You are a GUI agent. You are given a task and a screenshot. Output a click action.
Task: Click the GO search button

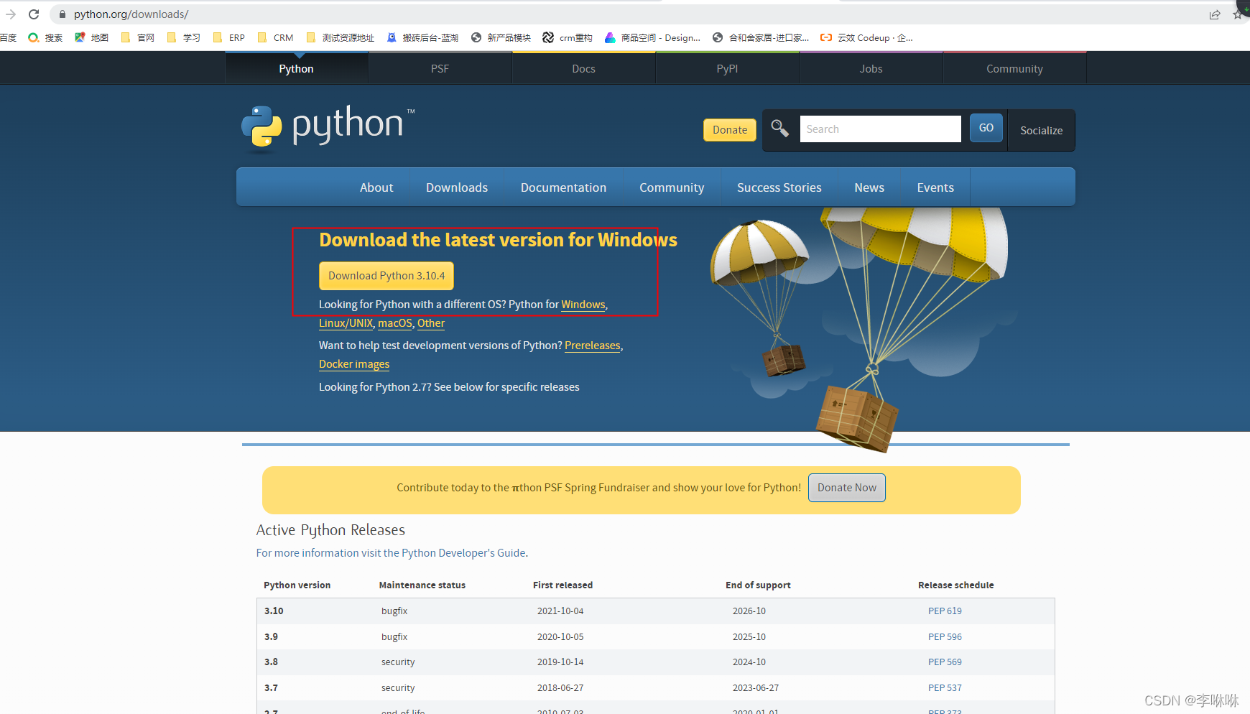986,128
